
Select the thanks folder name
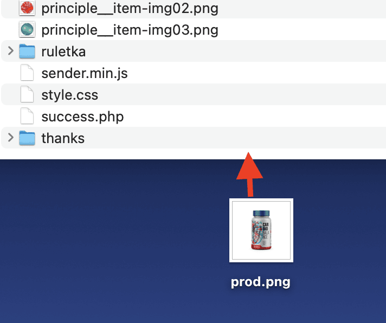(63, 138)
